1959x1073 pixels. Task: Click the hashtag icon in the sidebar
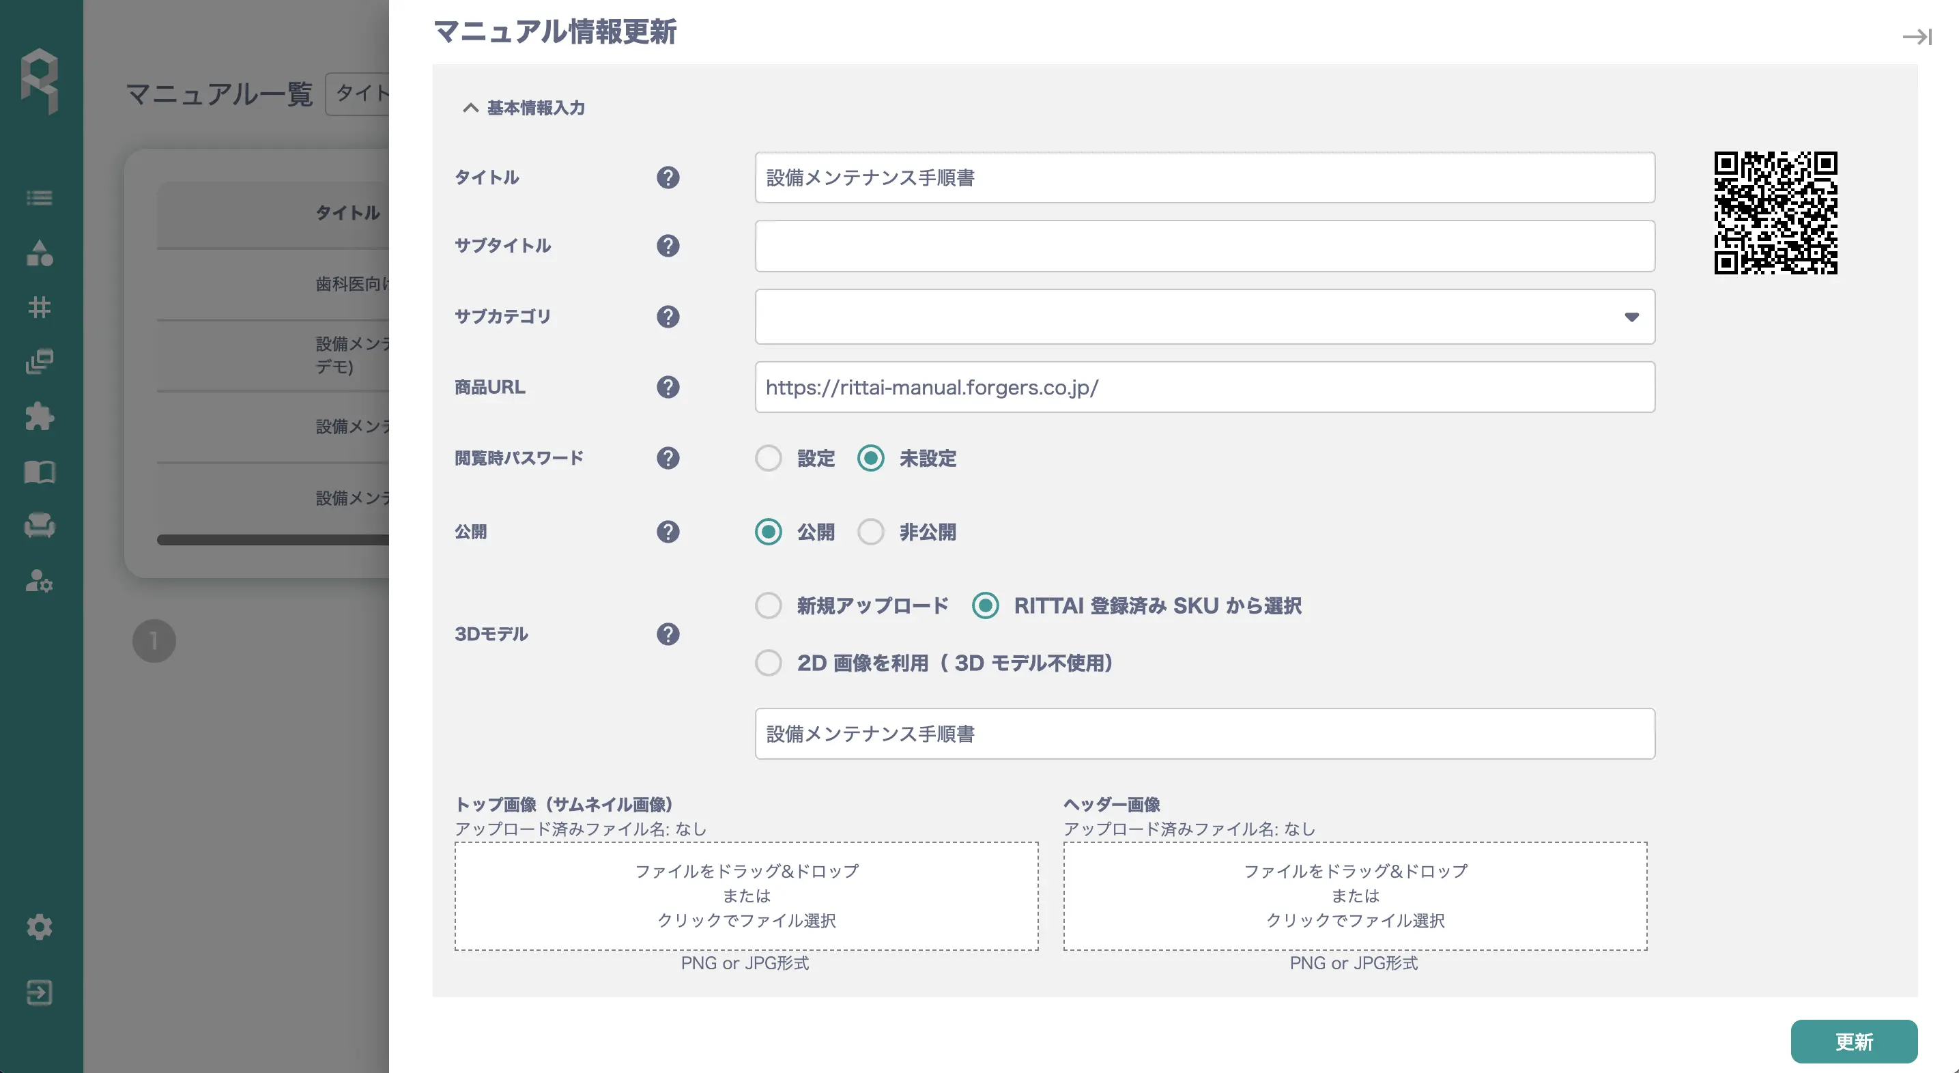(40, 307)
